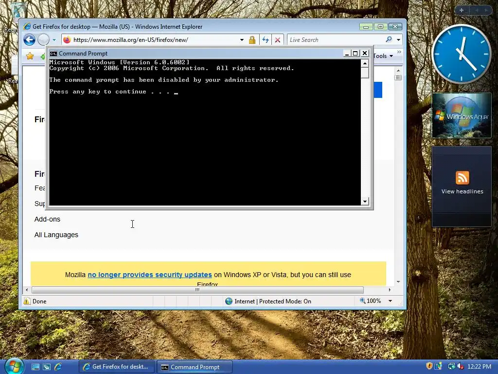This screenshot has height=374, width=498.
Task: Click the Windows Security shield tray icon
Action: (x=429, y=366)
